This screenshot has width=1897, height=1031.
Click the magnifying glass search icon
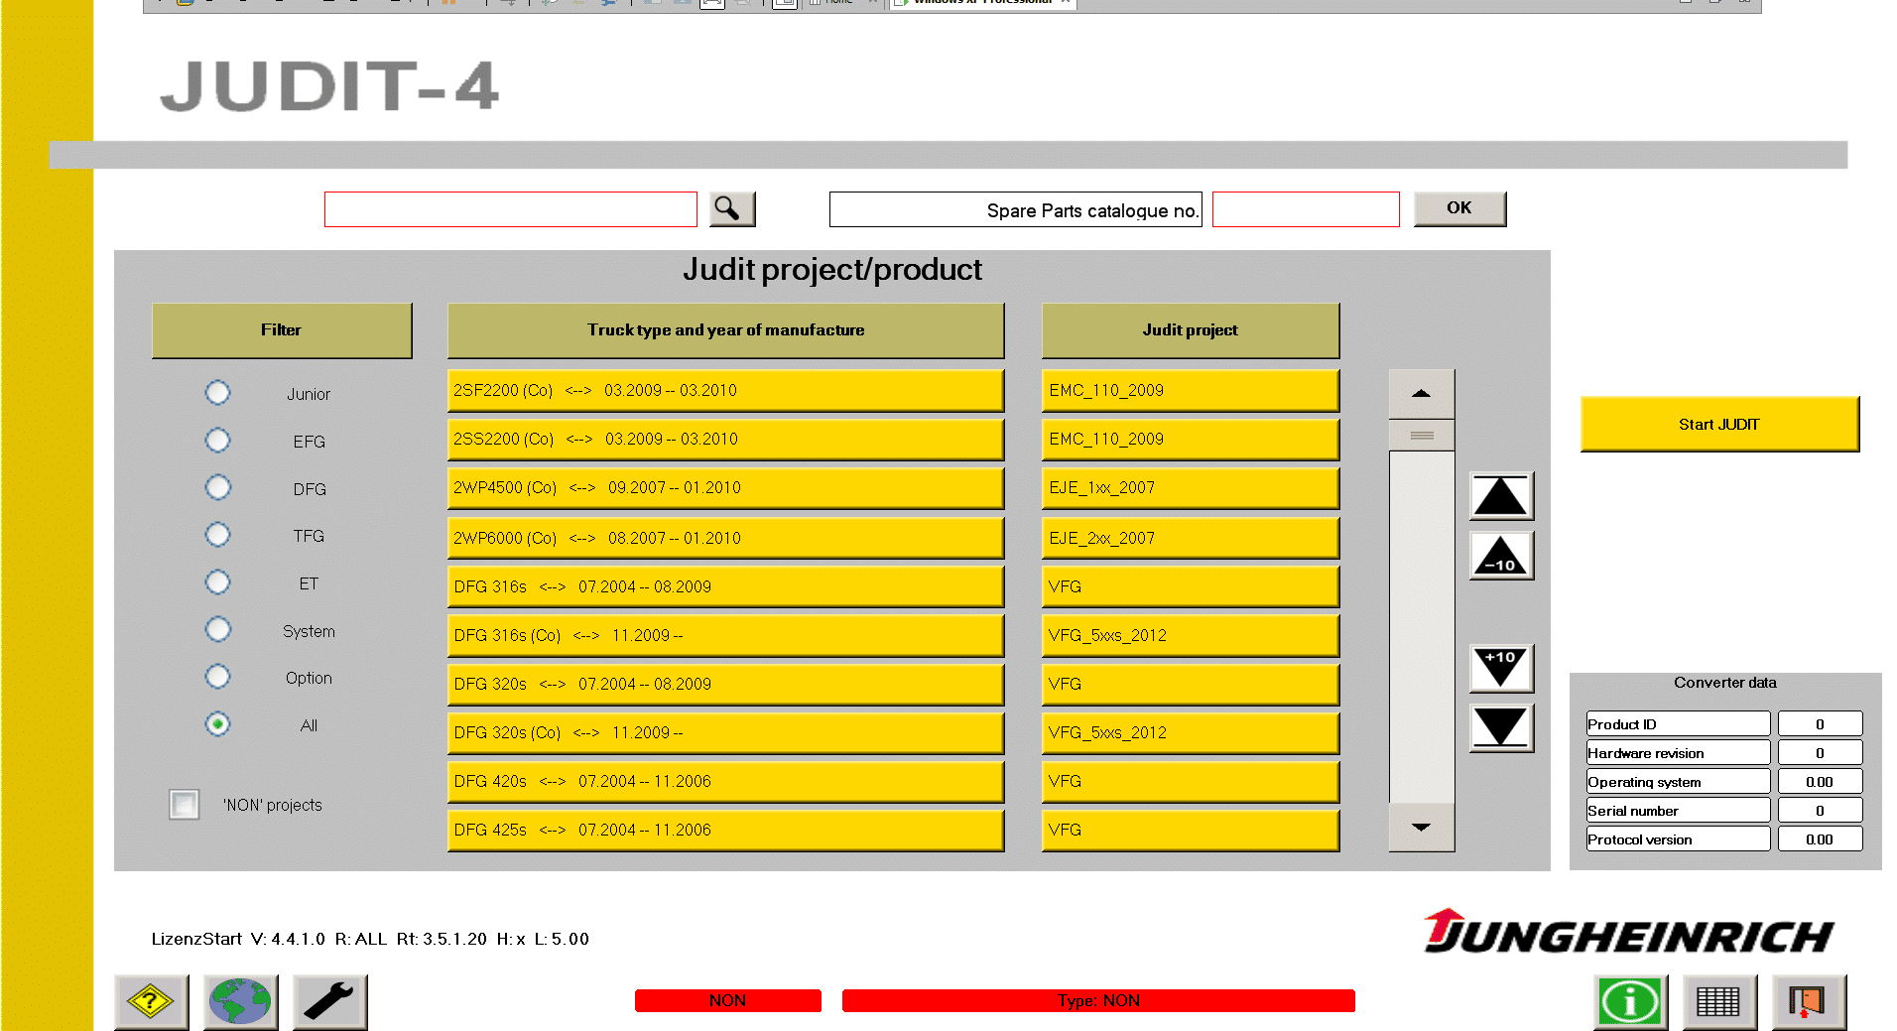(731, 208)
